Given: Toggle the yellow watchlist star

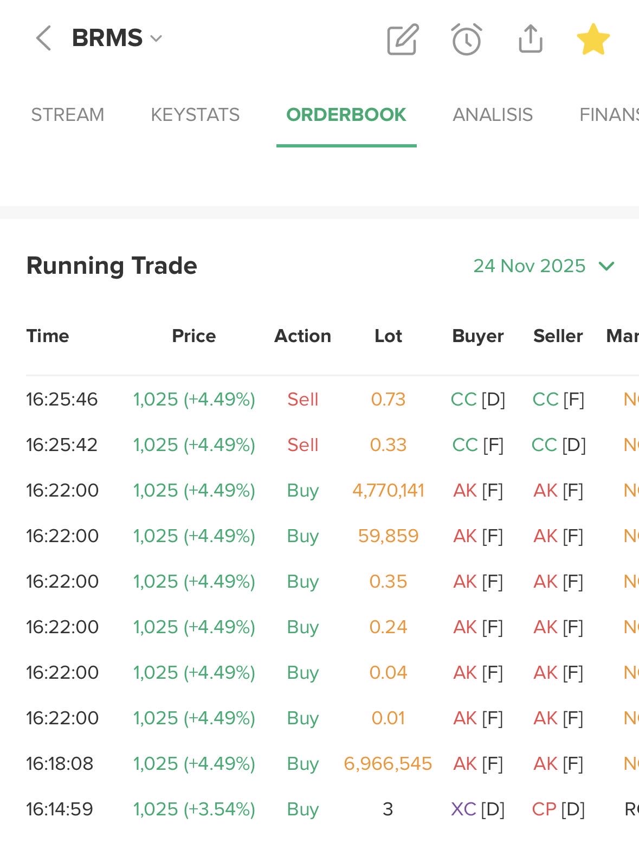Looking at the screenshot, I should 593,39.
